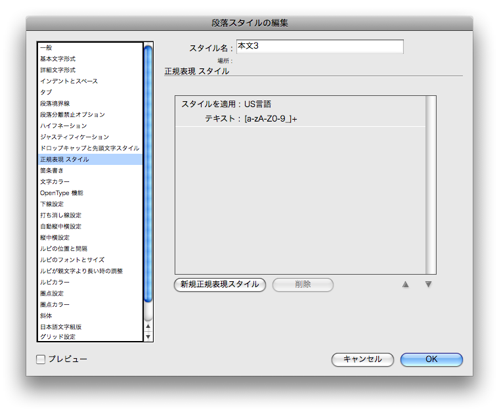Select ジャスティフィケーション category
This screenshot has height=412, width=499.
tap(91, 137)
